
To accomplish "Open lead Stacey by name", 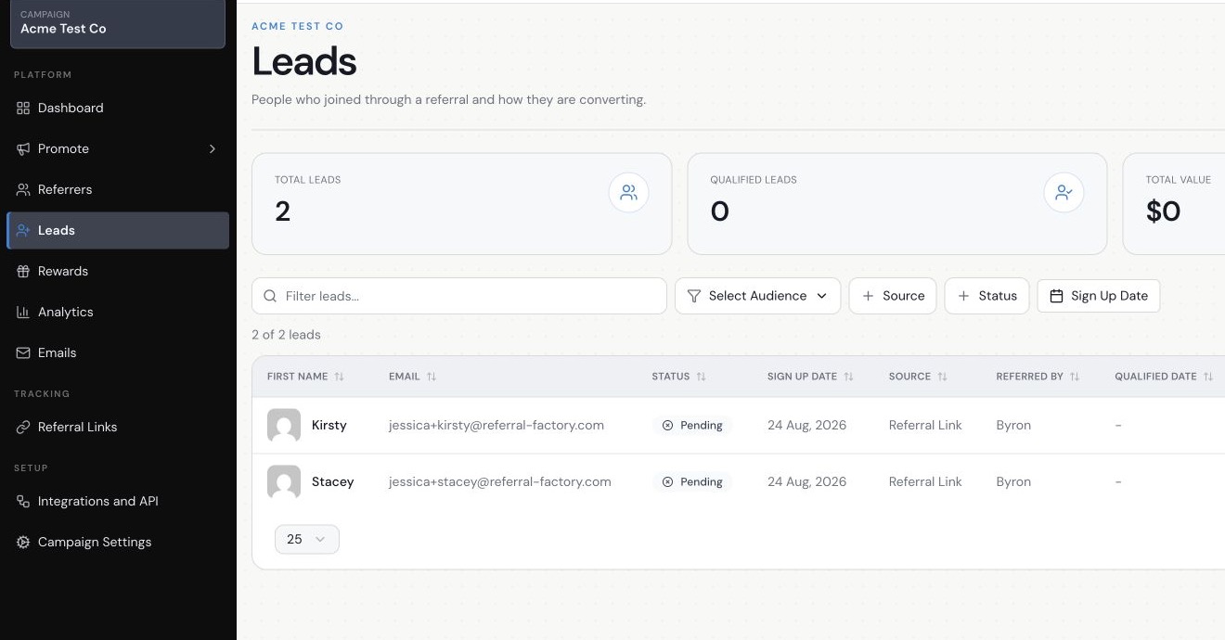I will click(332, 481).
